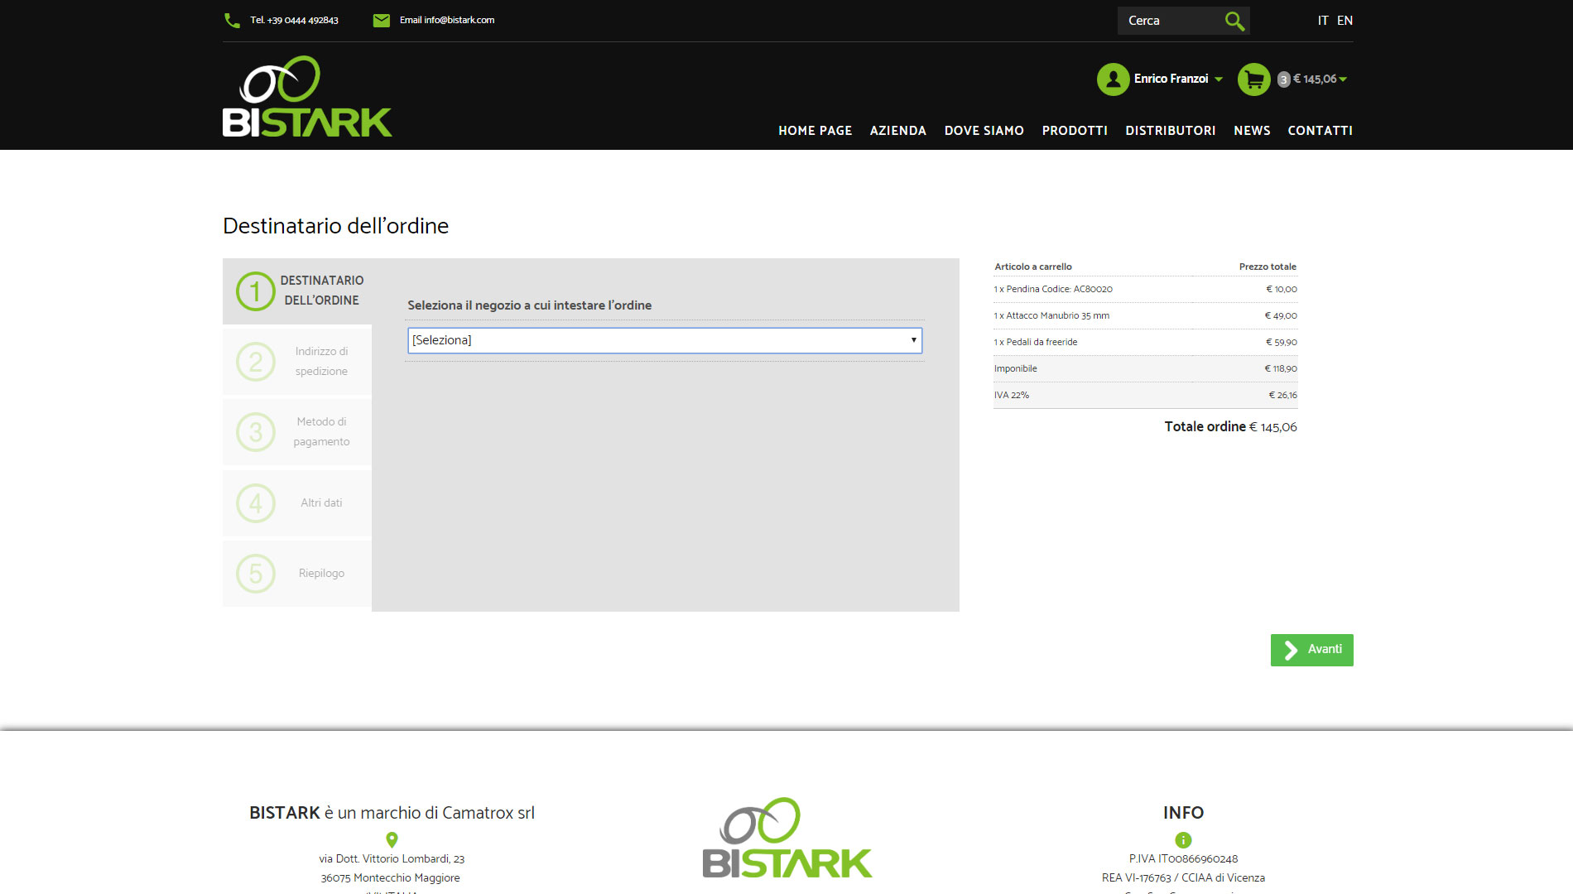Viewport: 1573px width, 894px height.
Task: Click the green email envelope icon
Action: pos(381,21)
